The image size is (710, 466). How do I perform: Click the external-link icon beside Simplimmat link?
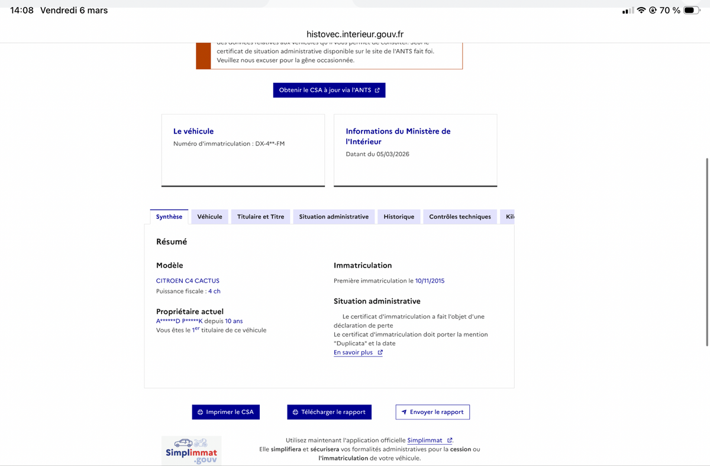[450, 441]
